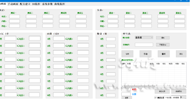Click the 通道四 电压 field
This screenshot has height=99, width=192.
(x=163, y=16)
